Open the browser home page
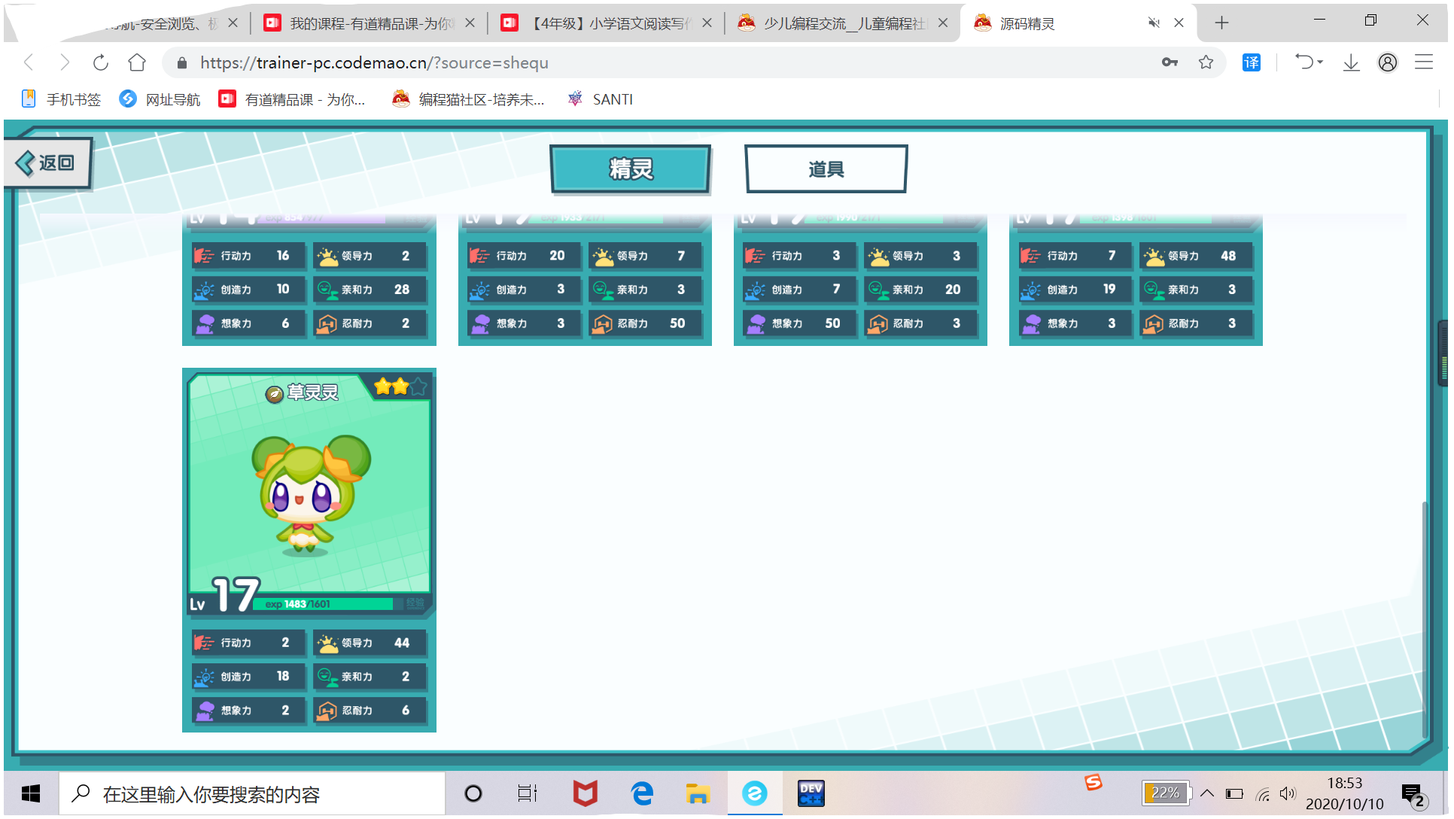 137,62
